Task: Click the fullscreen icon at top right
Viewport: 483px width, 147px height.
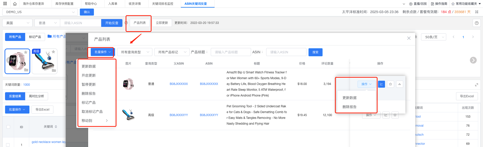Action: (x=477, y=12)
